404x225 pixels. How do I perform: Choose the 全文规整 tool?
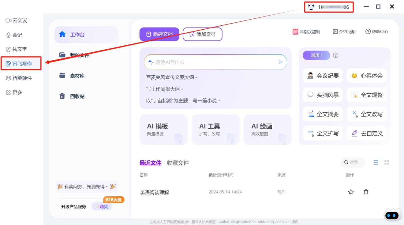366,95
